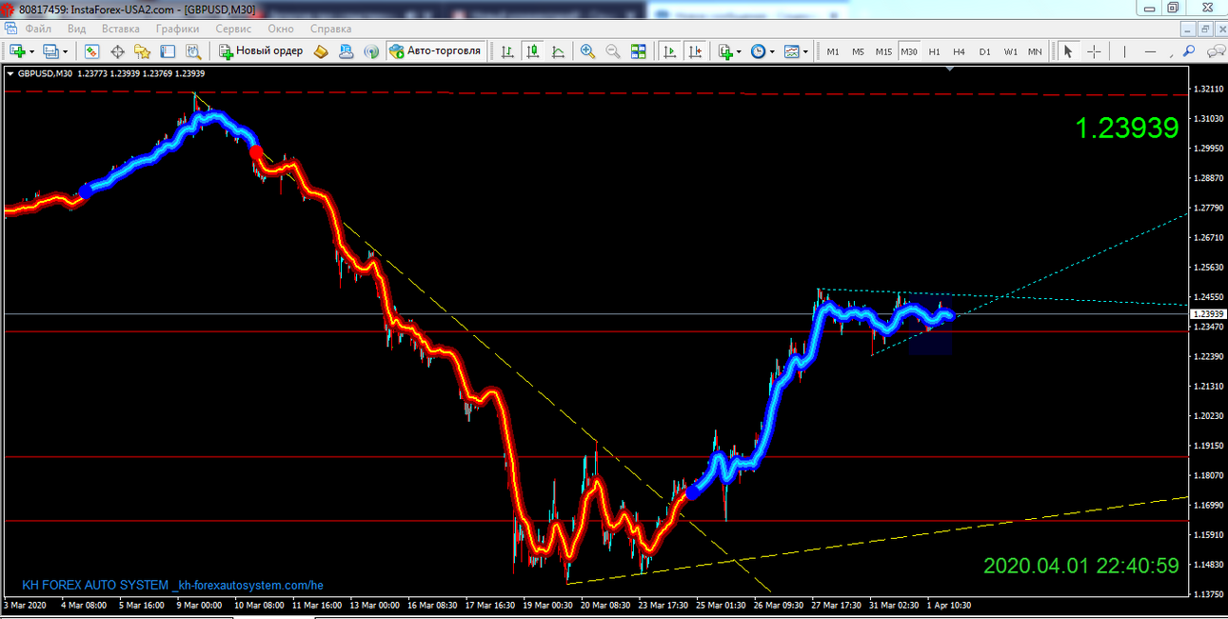
Task: Toggle the Авто-торговля button
Action: pyautogui.click(x=435, y=51)
